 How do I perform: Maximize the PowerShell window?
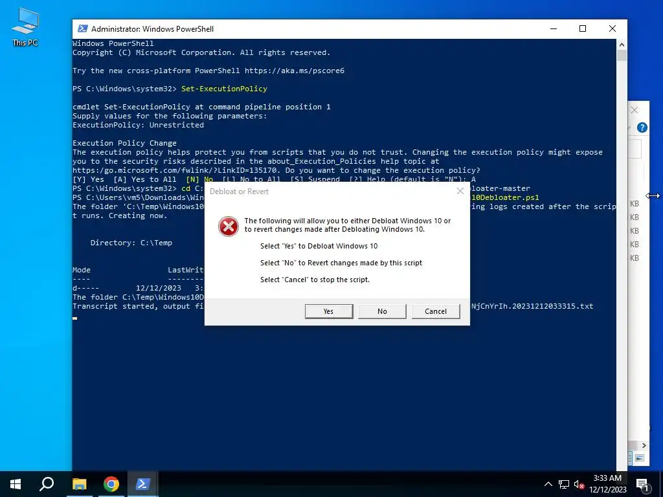click(583, 28)
